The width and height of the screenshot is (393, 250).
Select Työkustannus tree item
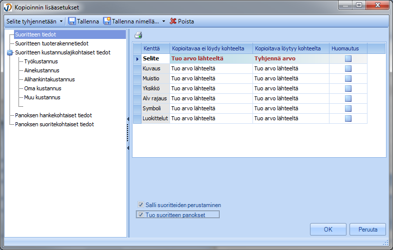pos(41,61)
